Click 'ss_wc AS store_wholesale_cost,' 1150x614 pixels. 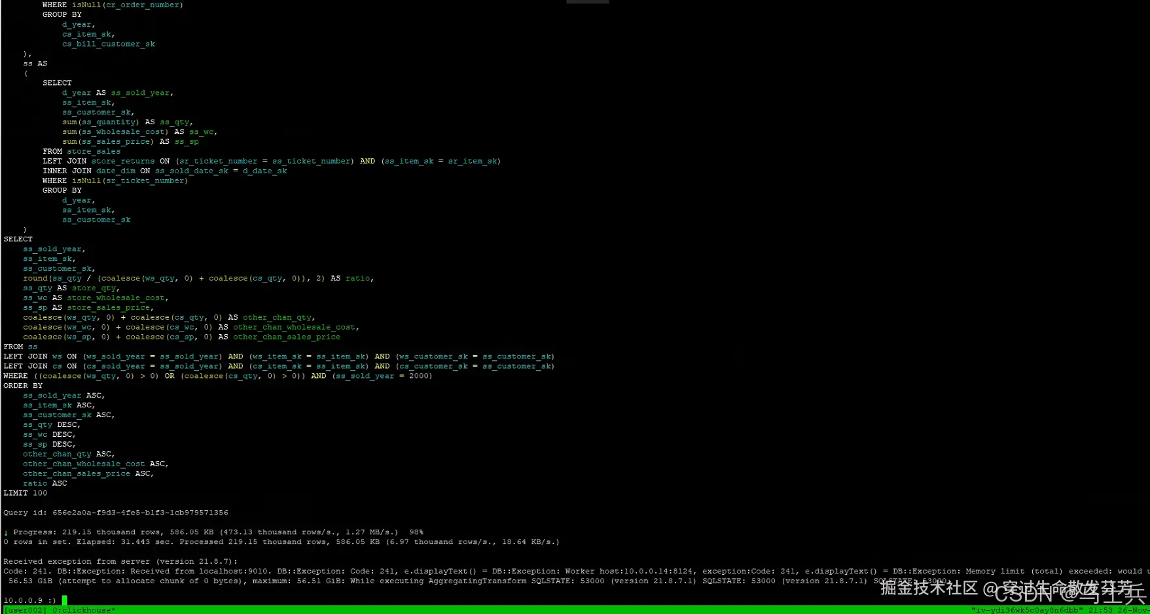coord(96,298)
